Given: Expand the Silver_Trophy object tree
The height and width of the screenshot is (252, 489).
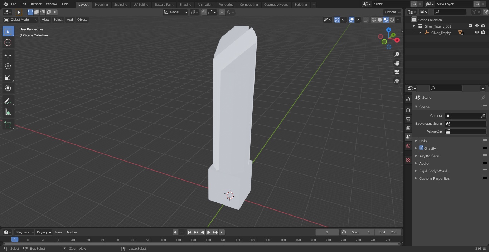Looking at the screenshot, I should [x=420, y=33].
